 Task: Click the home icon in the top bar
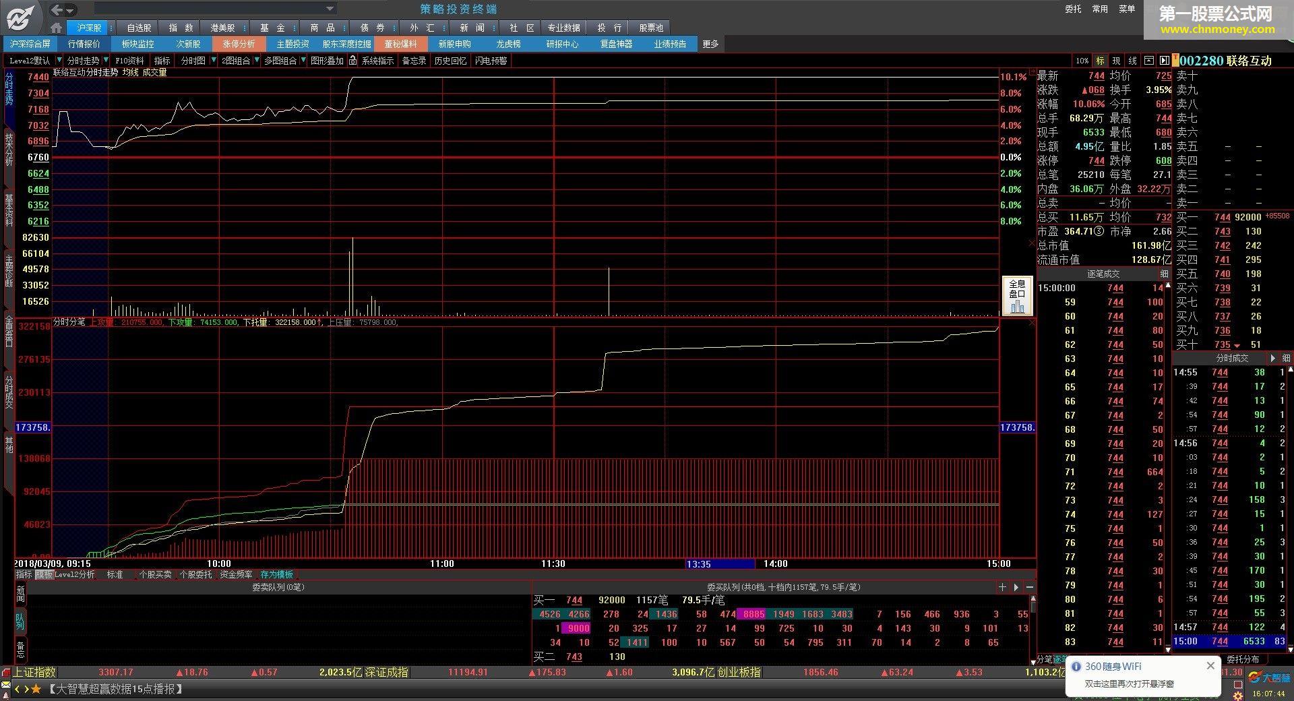tap(57, 28)
